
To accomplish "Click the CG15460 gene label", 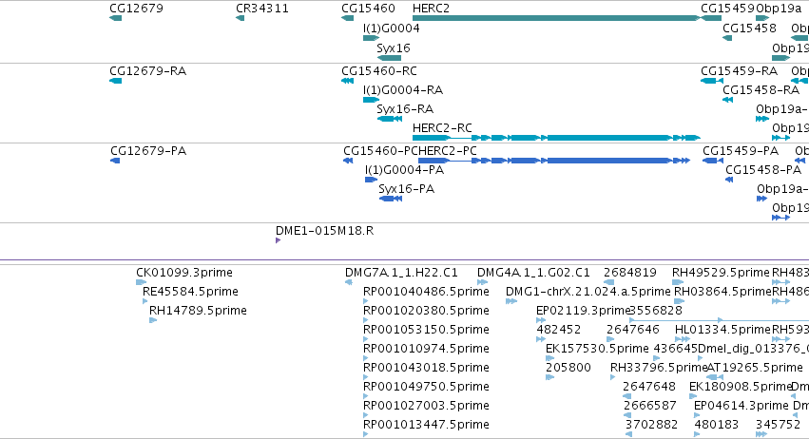I will pyautogui.click(x=368, y=9).
